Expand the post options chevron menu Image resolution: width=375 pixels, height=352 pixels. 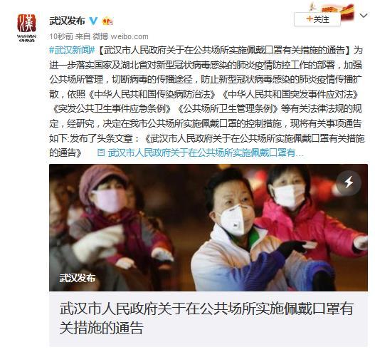[x=364, y=16]
